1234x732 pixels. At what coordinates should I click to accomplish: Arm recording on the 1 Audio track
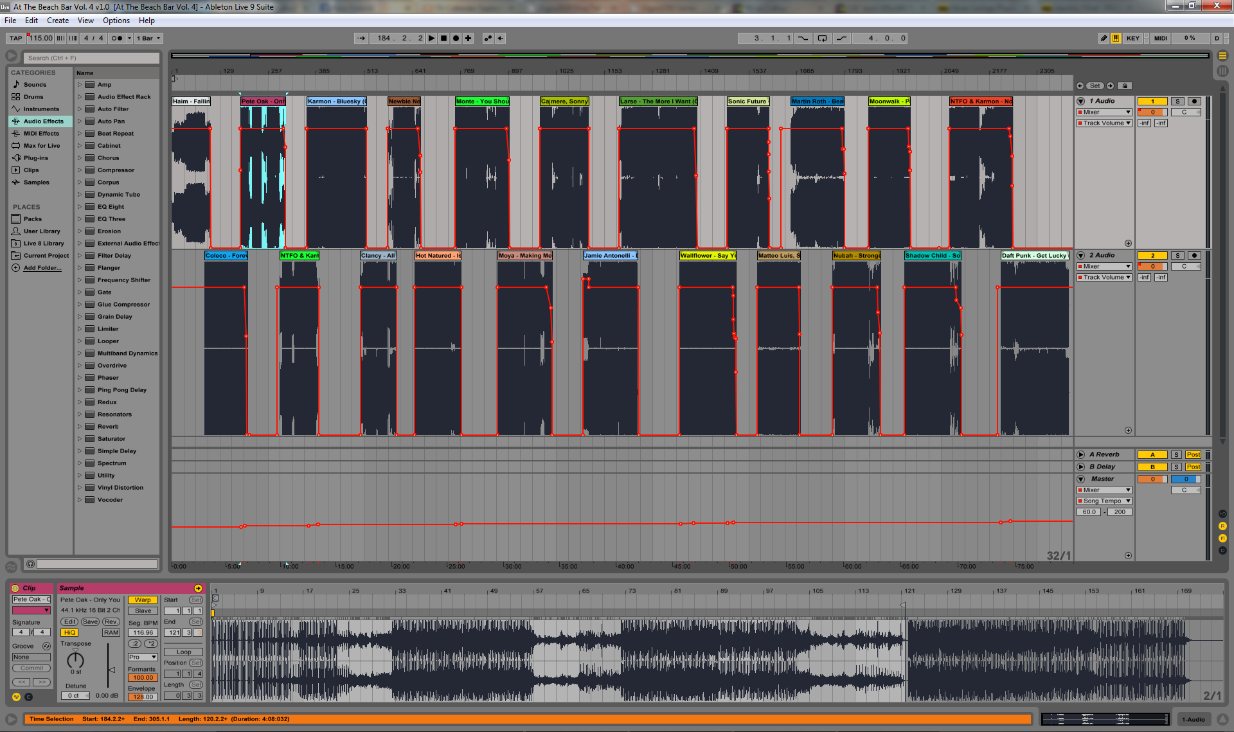pos(1194,102)
